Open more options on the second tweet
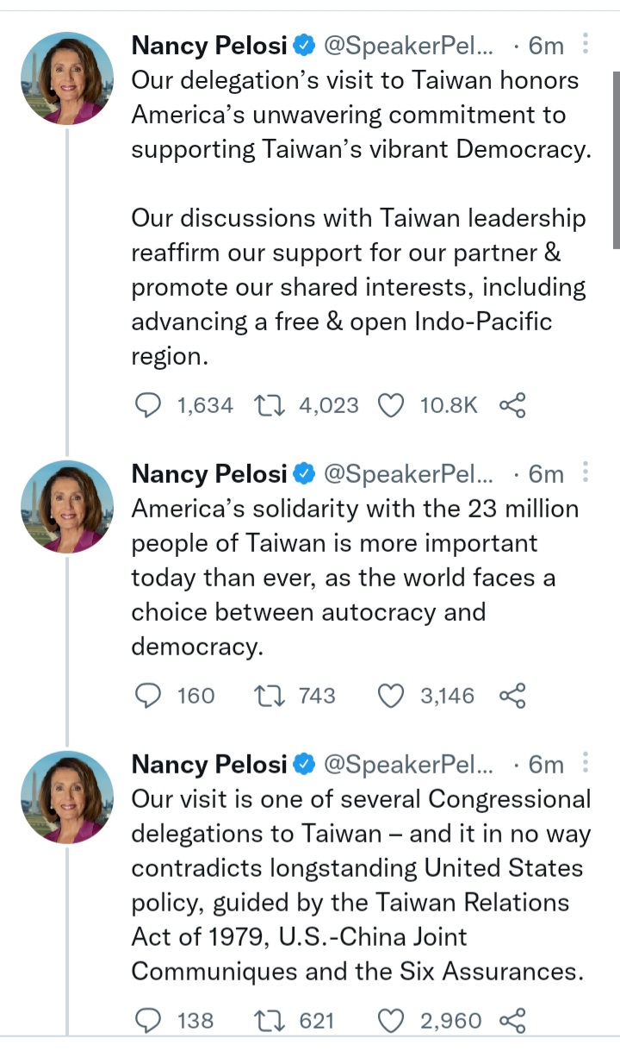This screenshot has width=620, height=1051. tap(586, 473)
